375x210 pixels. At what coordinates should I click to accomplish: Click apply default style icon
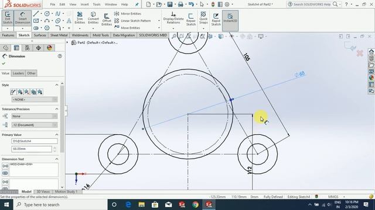click(x=13, y=92)
